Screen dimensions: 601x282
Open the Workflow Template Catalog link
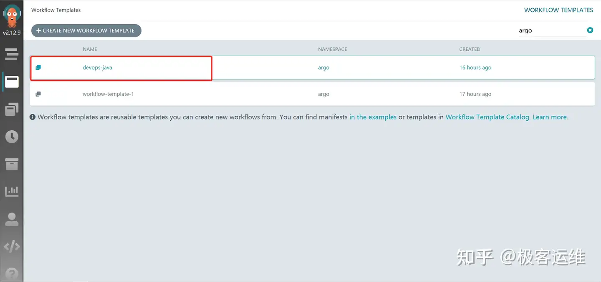(487, 117)
